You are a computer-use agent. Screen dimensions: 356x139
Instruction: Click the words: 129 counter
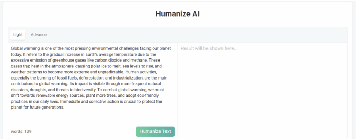(21, 131)
